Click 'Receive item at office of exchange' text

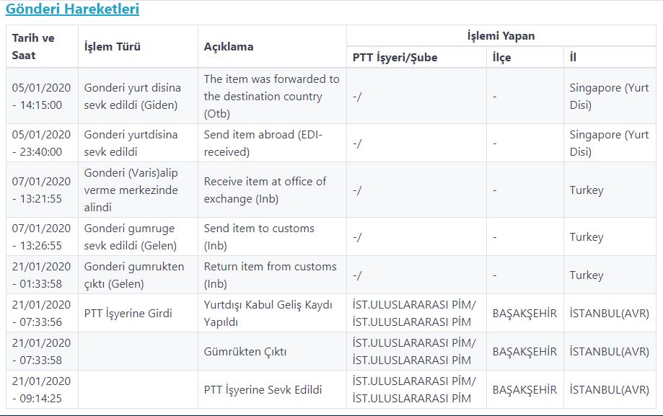coord(265,190)
